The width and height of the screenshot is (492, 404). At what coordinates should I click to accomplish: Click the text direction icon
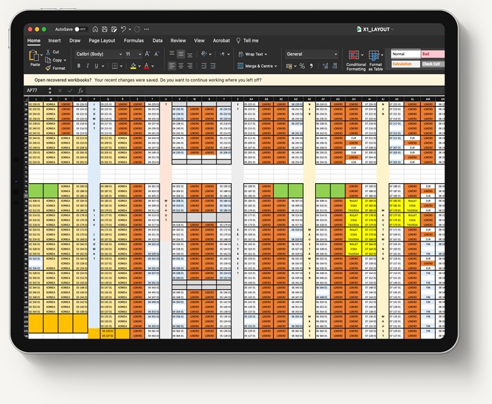tap(222, 54)
